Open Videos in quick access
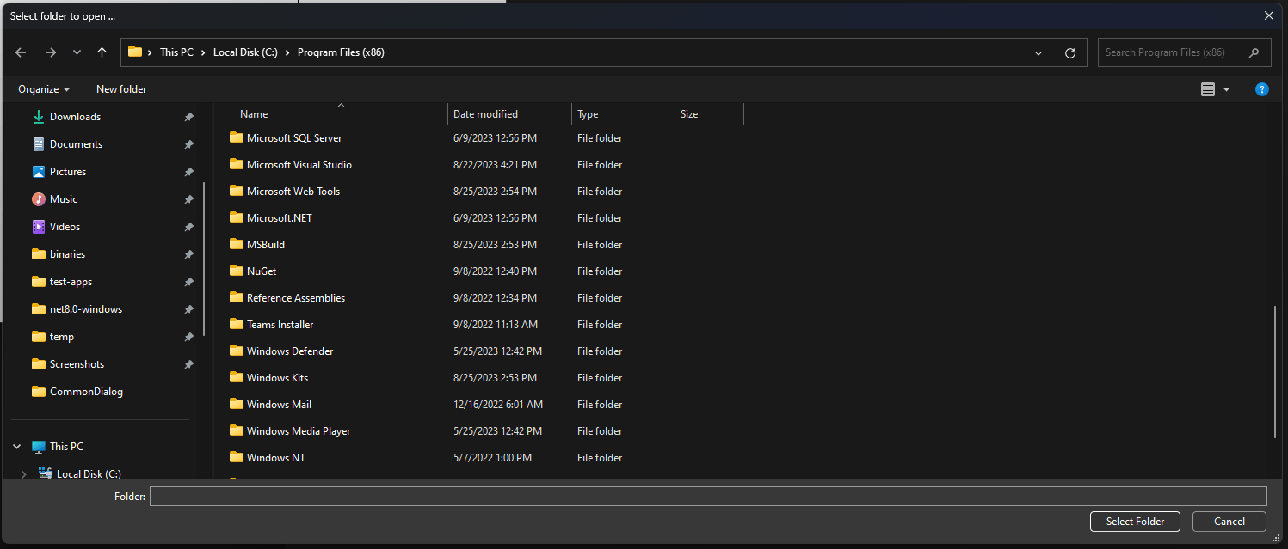This screenshot has width=1288, height=549. tap(65, 227)
